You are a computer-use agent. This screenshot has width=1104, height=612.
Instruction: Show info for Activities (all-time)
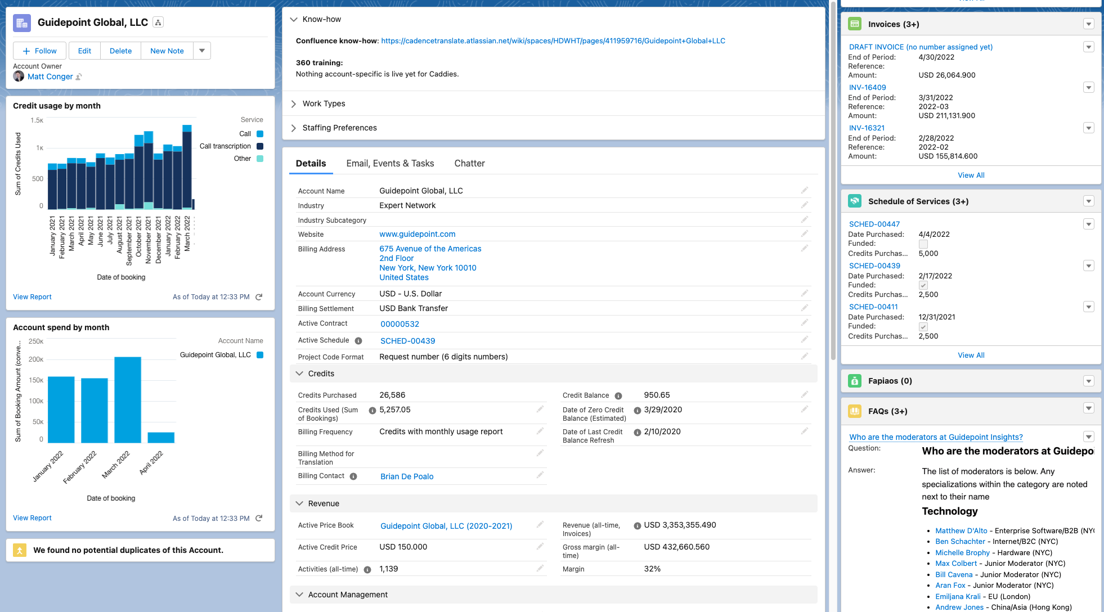click(x=367, y=570)
